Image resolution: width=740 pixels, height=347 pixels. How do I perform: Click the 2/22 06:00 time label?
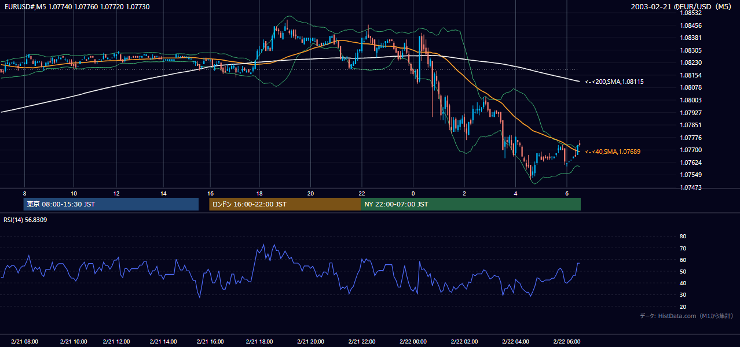566,341
